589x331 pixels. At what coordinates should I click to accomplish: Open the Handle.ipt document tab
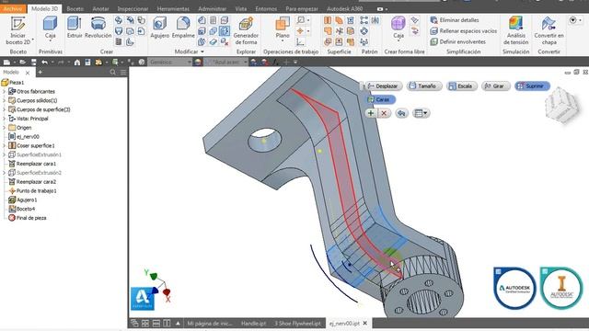point(253,323)
